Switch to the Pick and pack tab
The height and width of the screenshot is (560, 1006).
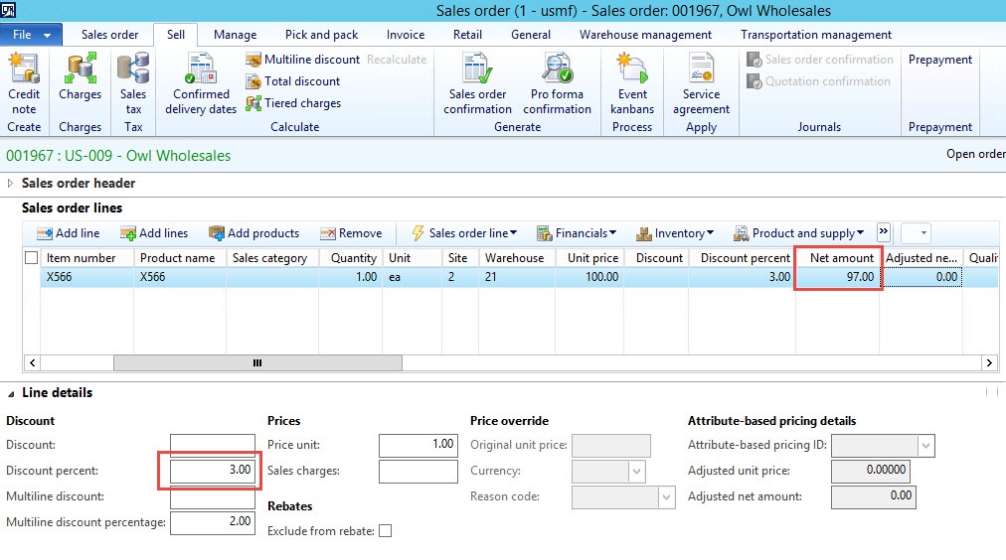tap(323, 35)
